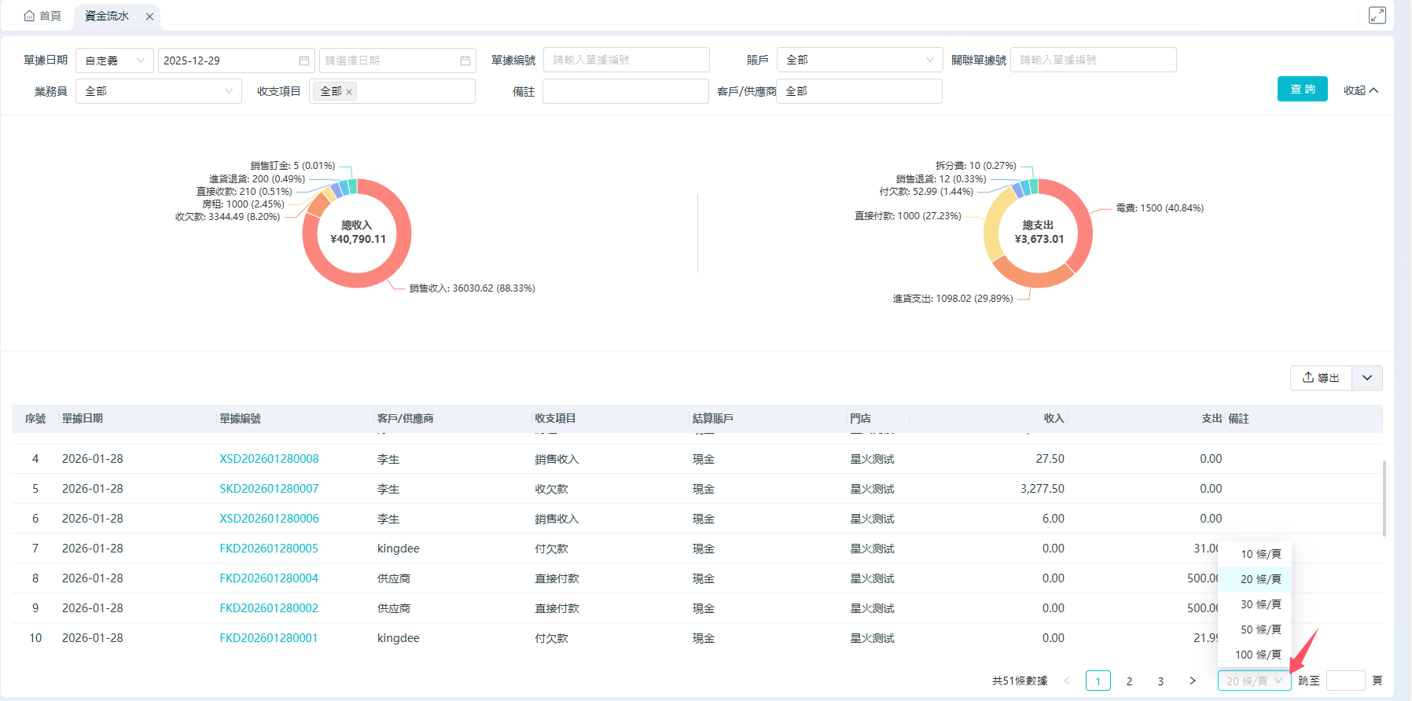Click the fullscreen expand icon

[x=1377, y=16]
